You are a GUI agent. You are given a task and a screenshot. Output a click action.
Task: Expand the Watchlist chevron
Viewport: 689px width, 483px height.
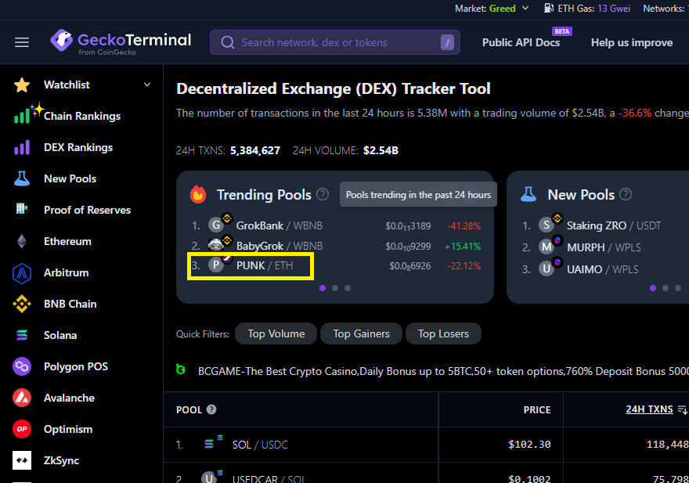(147, 85)
